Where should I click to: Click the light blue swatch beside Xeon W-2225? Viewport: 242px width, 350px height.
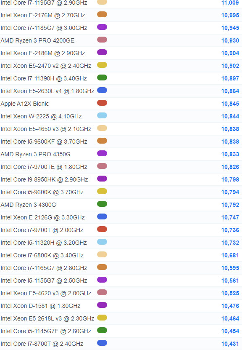tap(102, 116)
